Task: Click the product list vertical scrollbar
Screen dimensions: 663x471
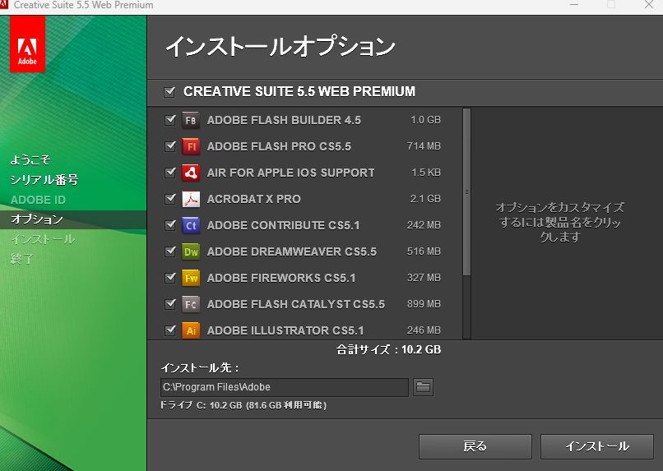Action: [x=466, y=193]
